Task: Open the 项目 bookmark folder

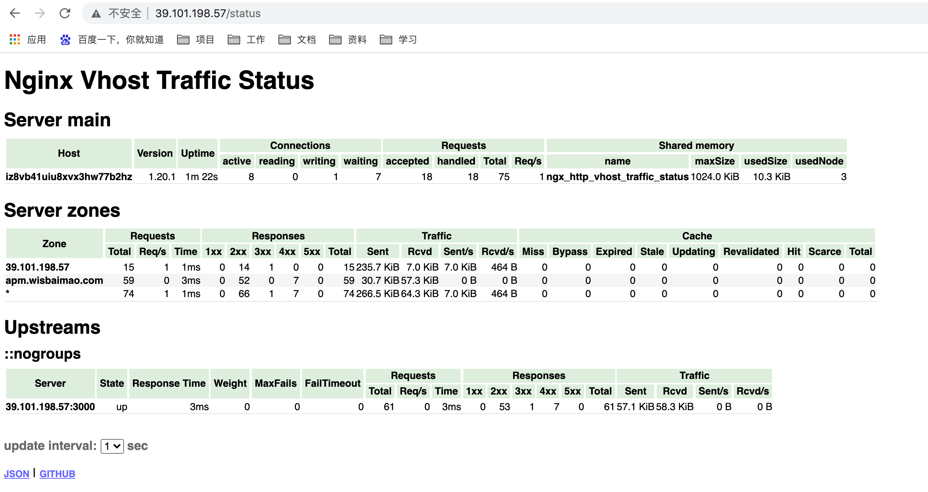Action: (x=196, y=39)
